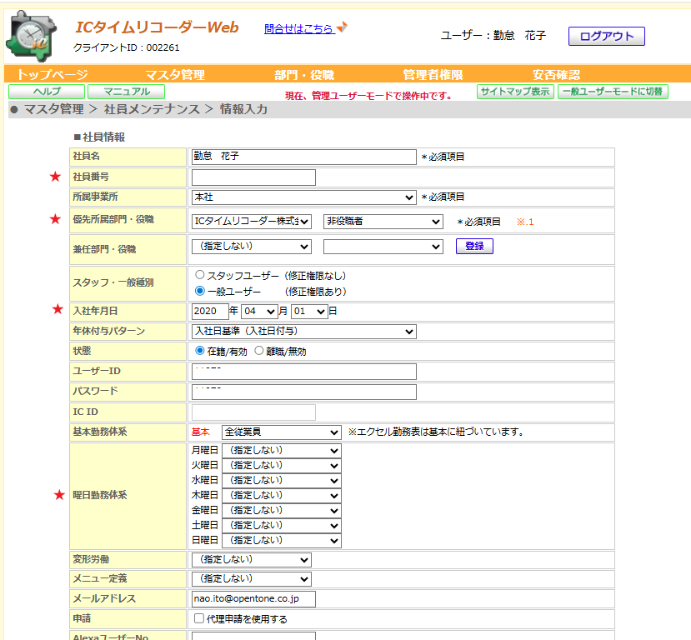Select the 退職/無効 status radio button
Viewport: 691px width, 640px height.
[x=259, y=351]
